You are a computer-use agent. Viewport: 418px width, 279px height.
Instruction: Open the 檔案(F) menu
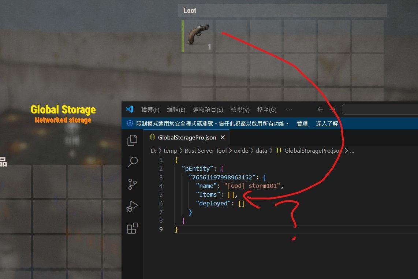pos(150,109)
